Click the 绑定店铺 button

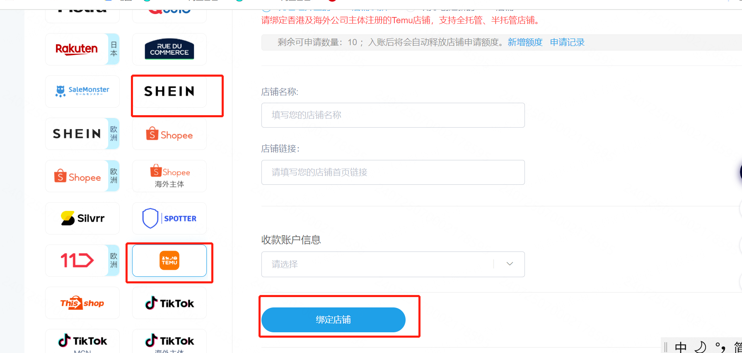334,320
